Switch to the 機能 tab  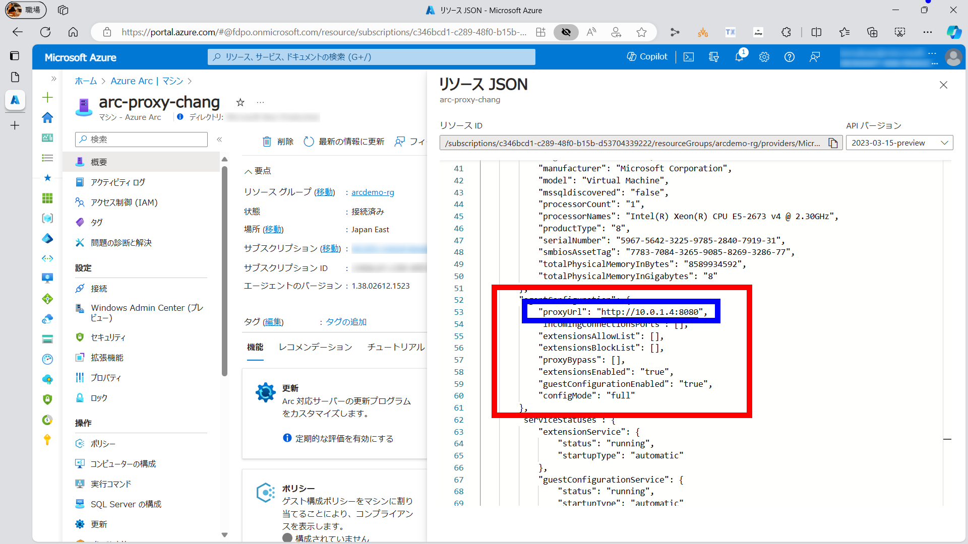(255, 347)
